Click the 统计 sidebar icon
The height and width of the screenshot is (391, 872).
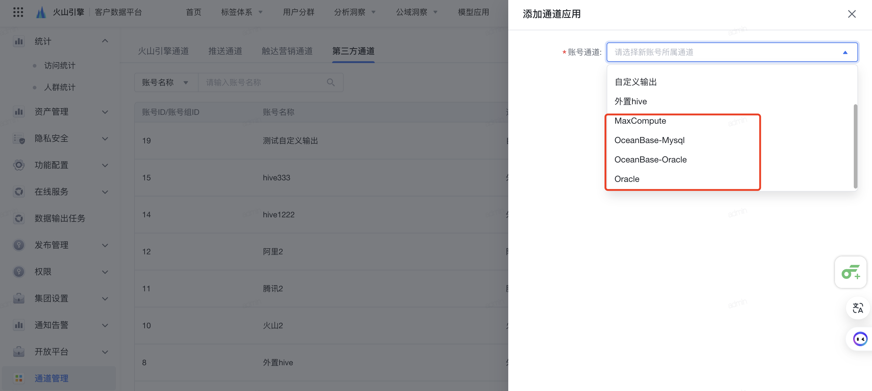(x=19, y=41)
